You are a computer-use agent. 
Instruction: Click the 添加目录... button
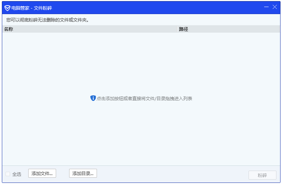point(83,173)
